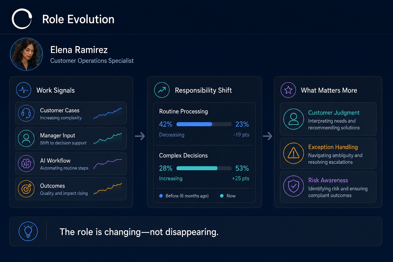Viewport: 393px width, 262px height.
Task: Open the Customer Judgment card title
Action: (x=334, y=113)
